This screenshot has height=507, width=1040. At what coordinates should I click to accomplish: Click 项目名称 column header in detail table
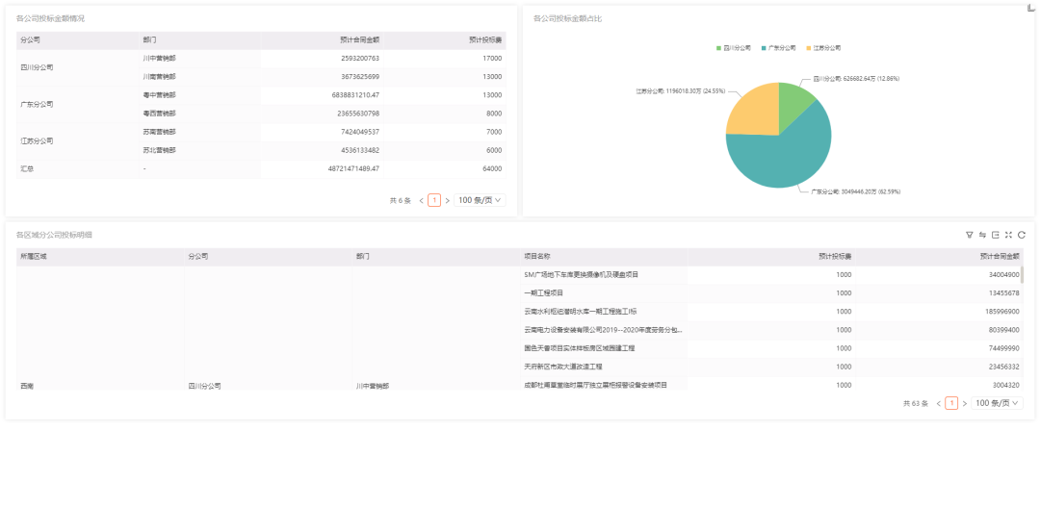pyautogui.click(x=604, y=257)
